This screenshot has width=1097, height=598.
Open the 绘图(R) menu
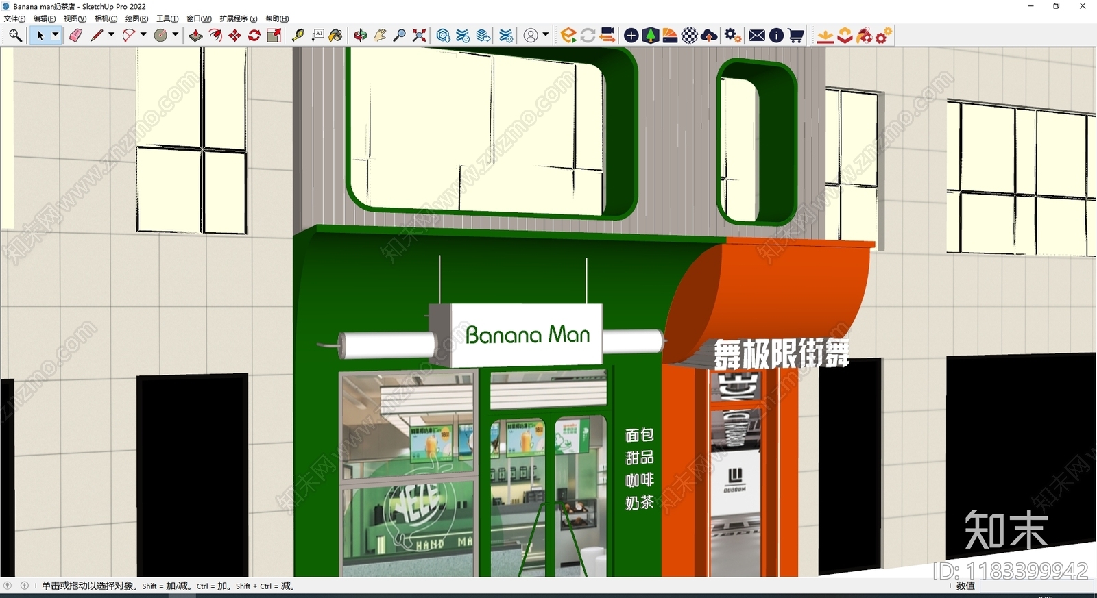pyautogui.click(x=136, y=18)
